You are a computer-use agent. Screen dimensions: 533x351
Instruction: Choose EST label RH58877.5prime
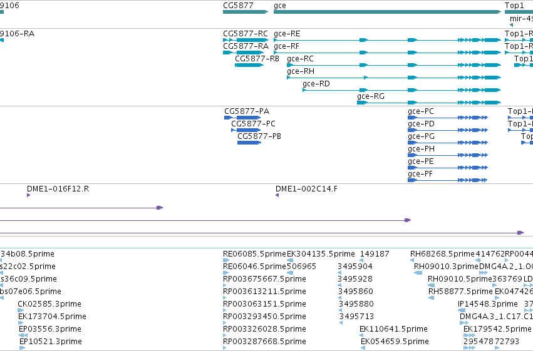(460, 292)
